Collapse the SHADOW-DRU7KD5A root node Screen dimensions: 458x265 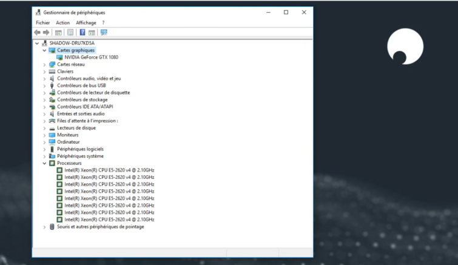tap(37, 43)
